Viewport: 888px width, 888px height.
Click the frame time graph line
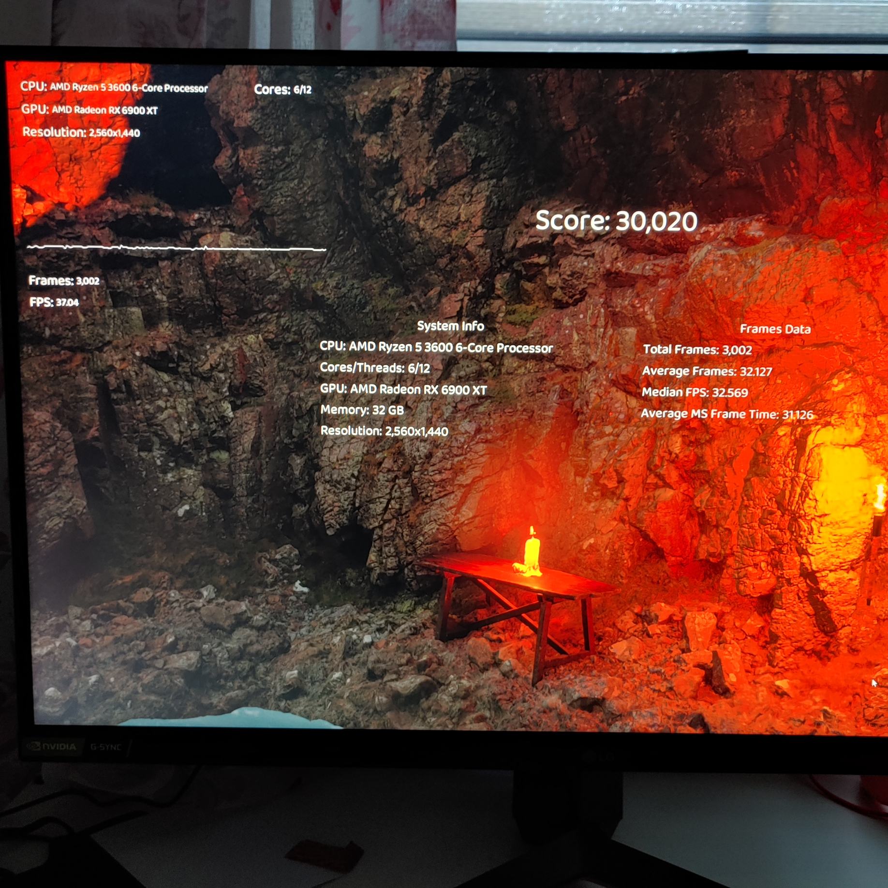click(x=177, y=248)
